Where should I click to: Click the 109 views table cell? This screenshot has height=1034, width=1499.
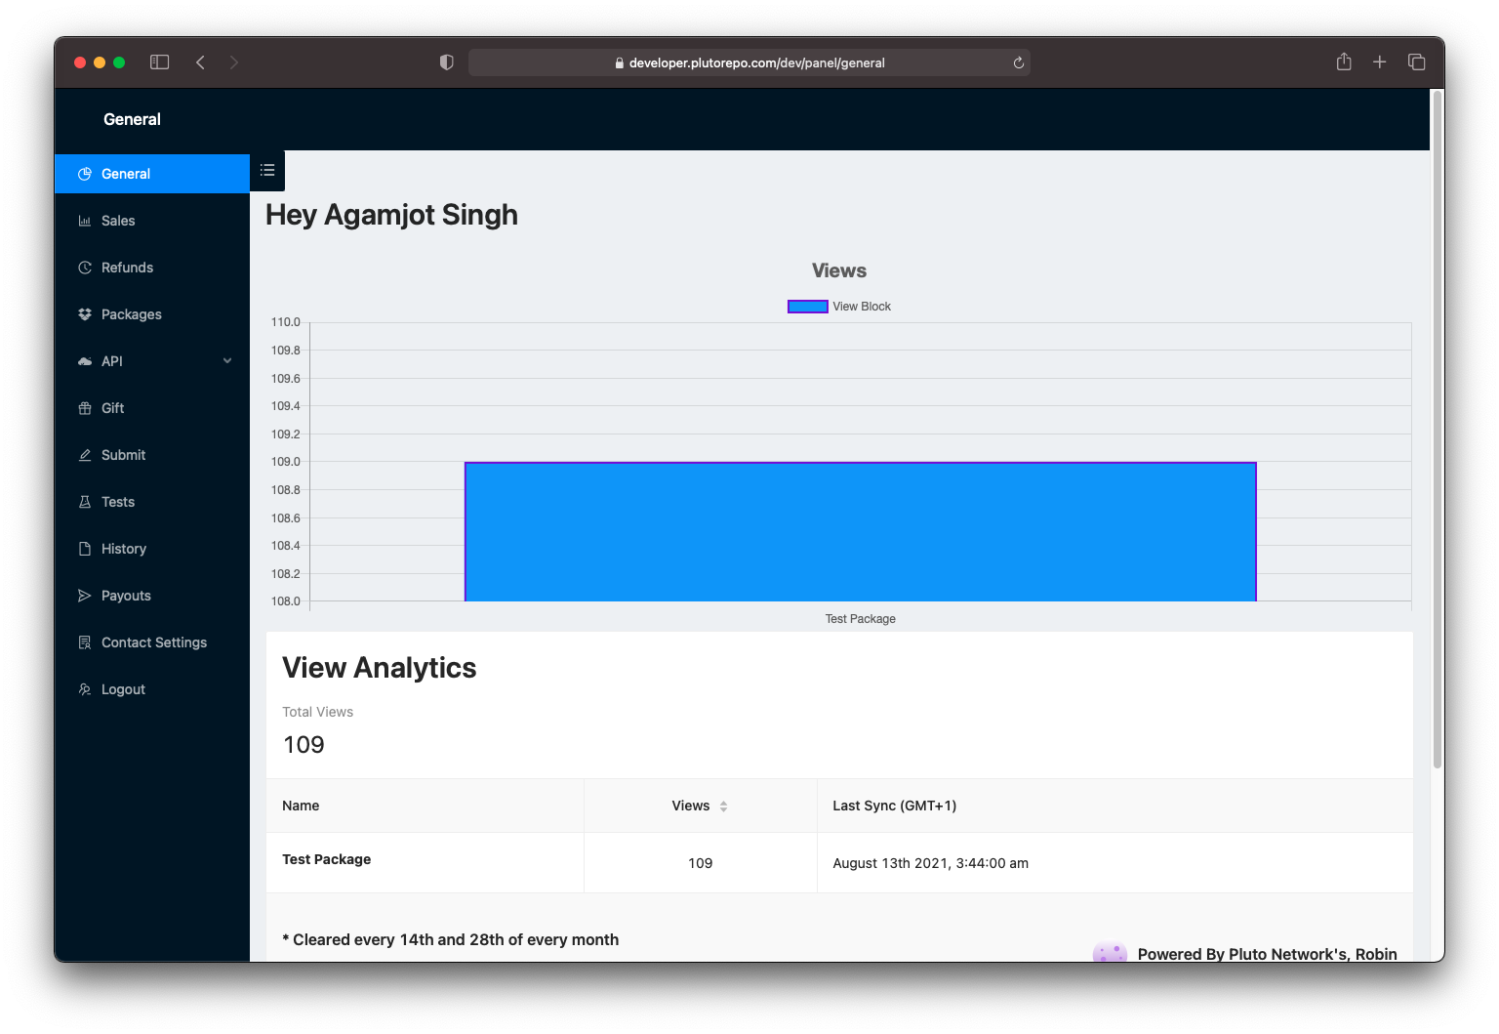pyautogui.click(x=700, y=863)
